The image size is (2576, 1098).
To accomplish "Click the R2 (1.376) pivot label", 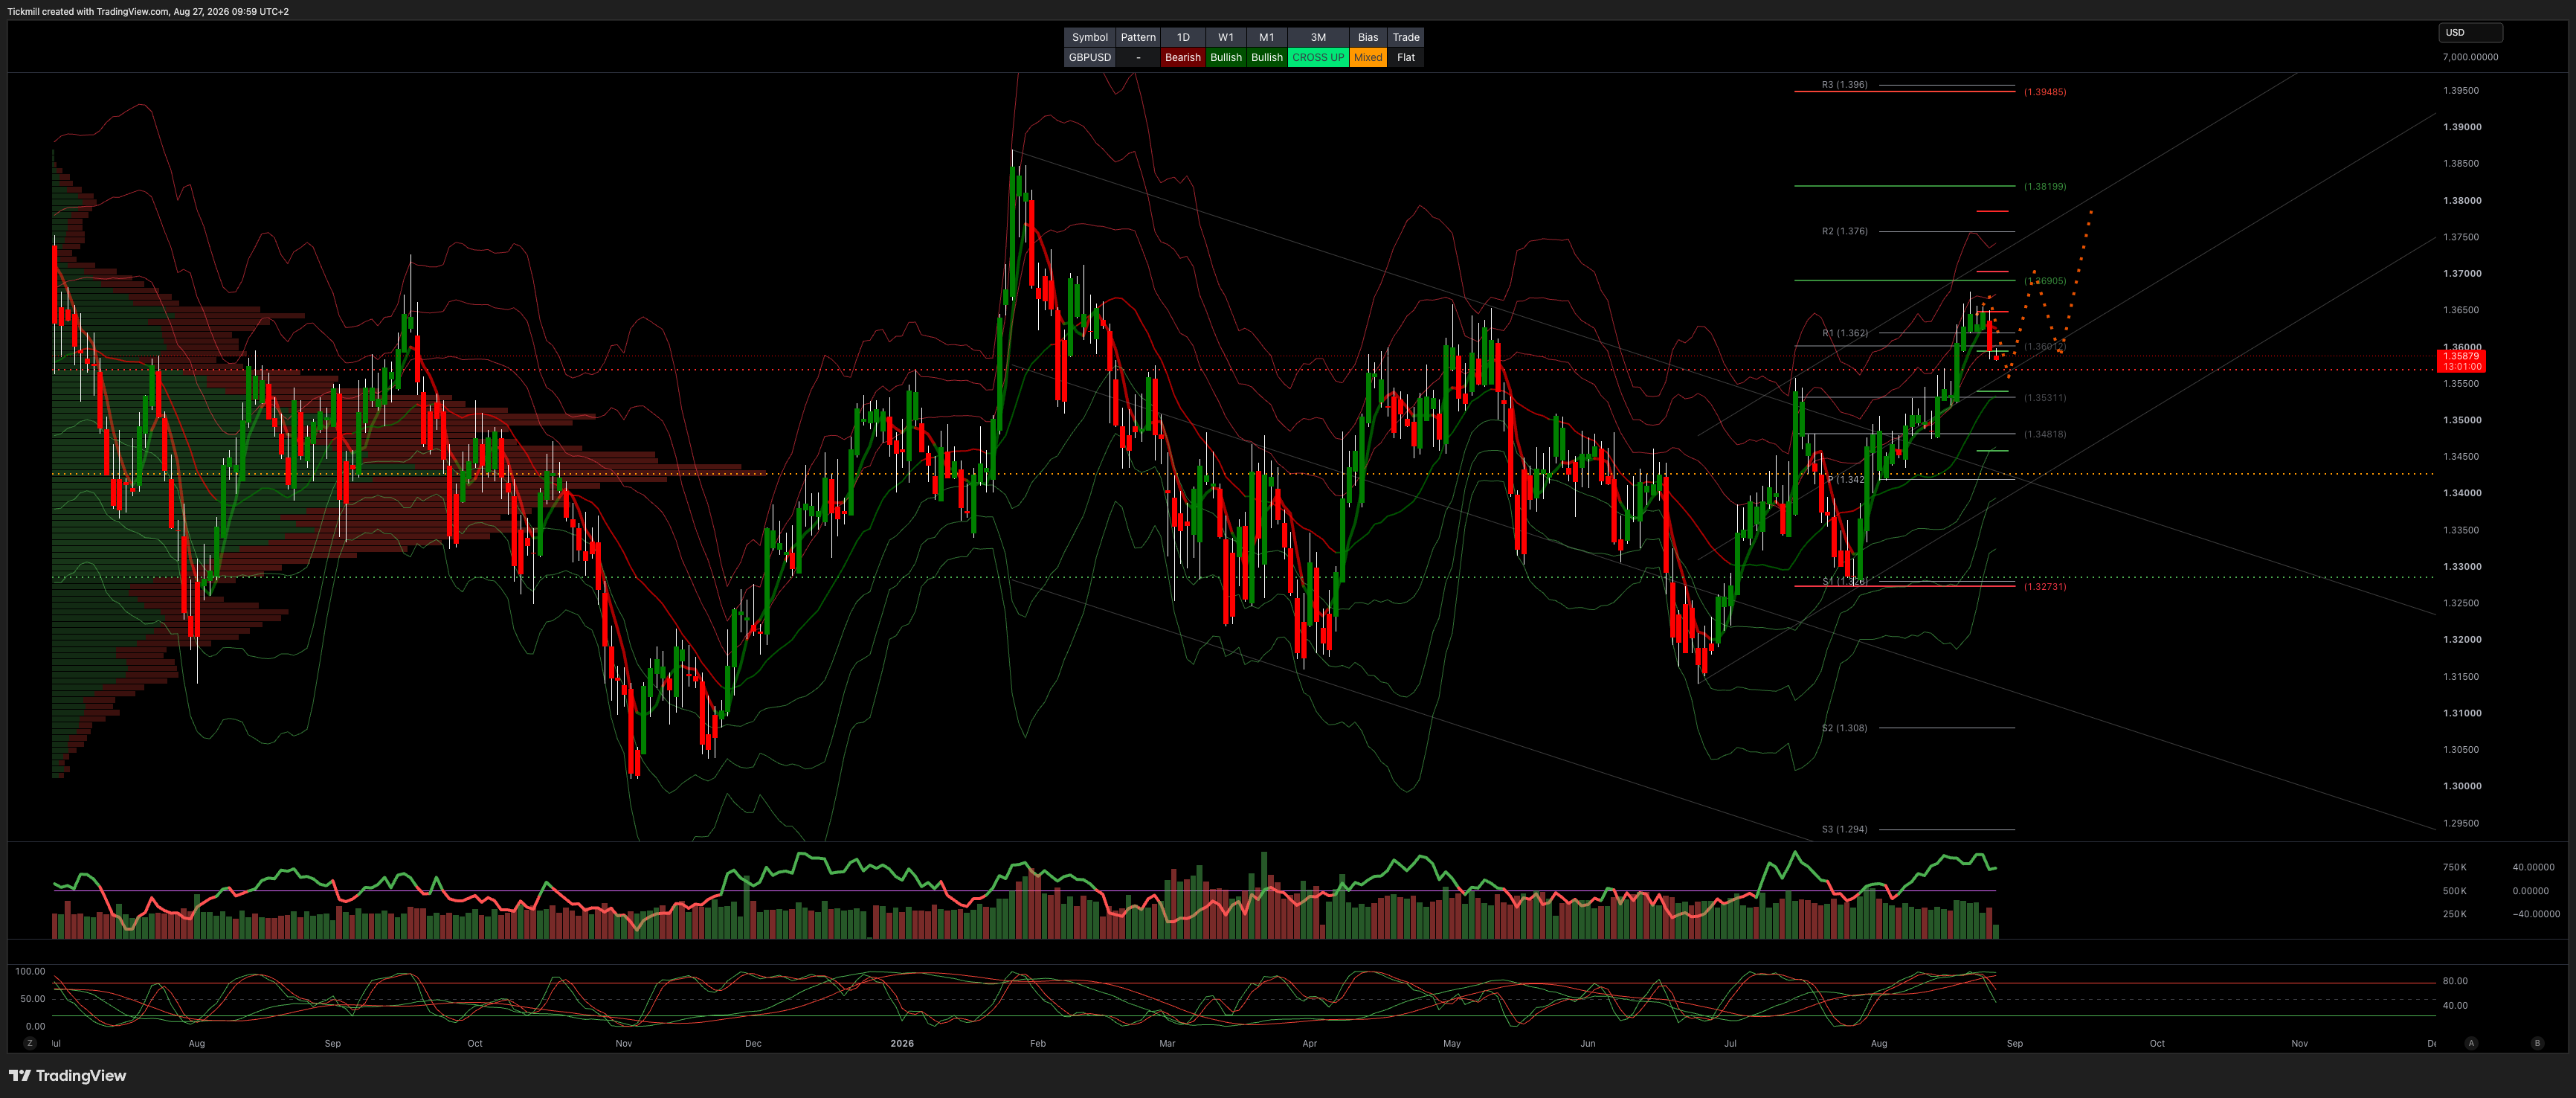I will (1844, 231).
